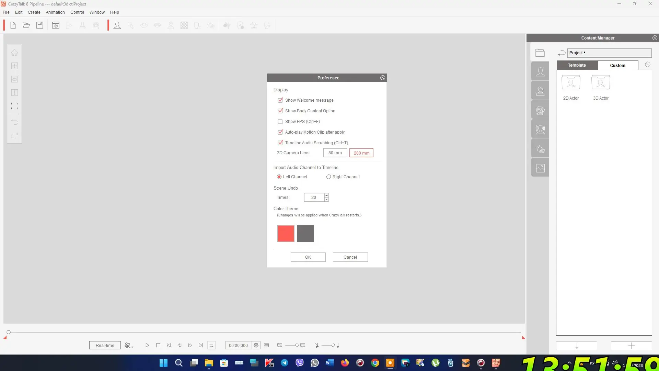Click the Save Project toolbar icon
Screen dimensions: 659x371
40,25
